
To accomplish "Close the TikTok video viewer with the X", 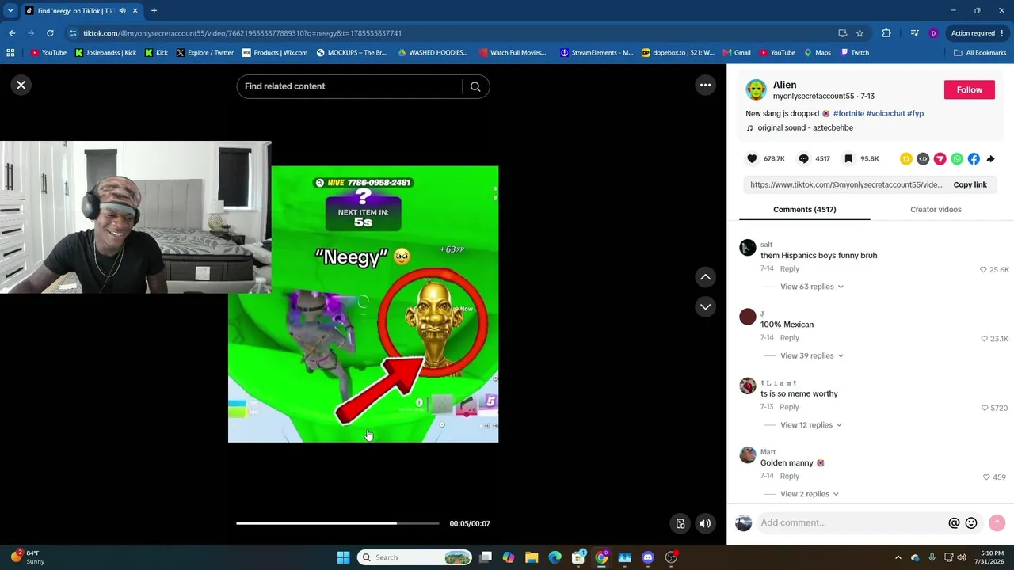I will pos(21,85).
